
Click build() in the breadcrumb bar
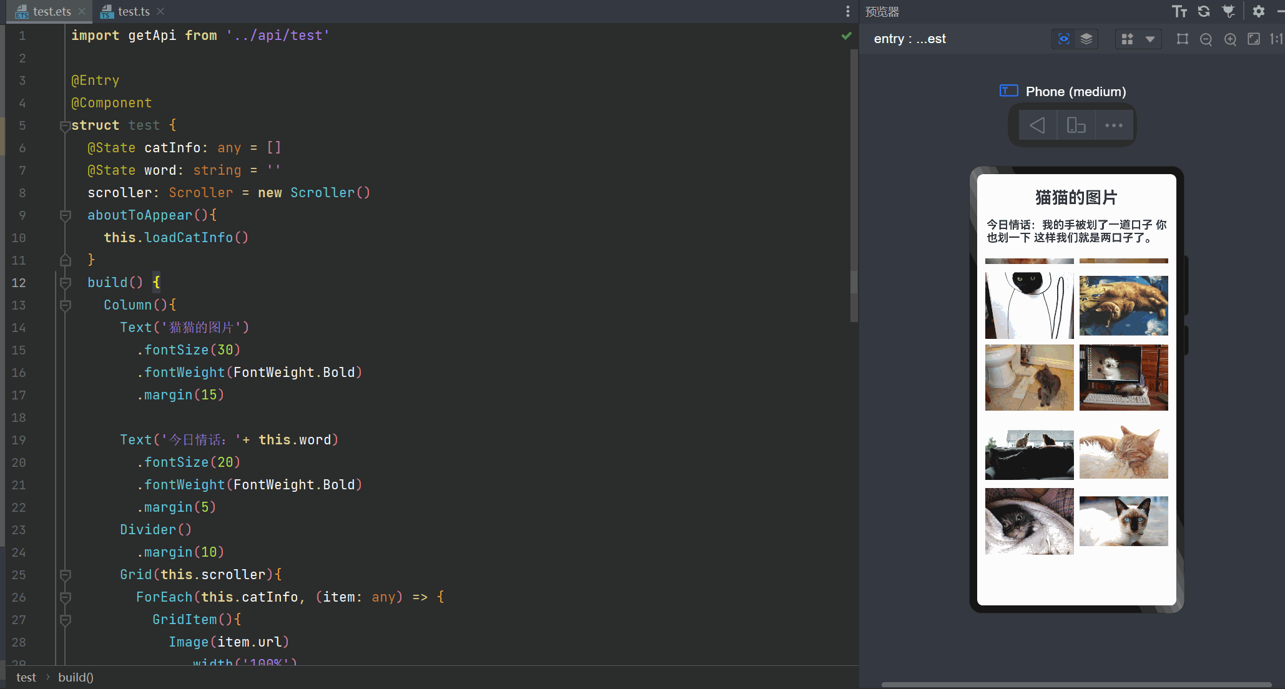click(x=76, y=677)
